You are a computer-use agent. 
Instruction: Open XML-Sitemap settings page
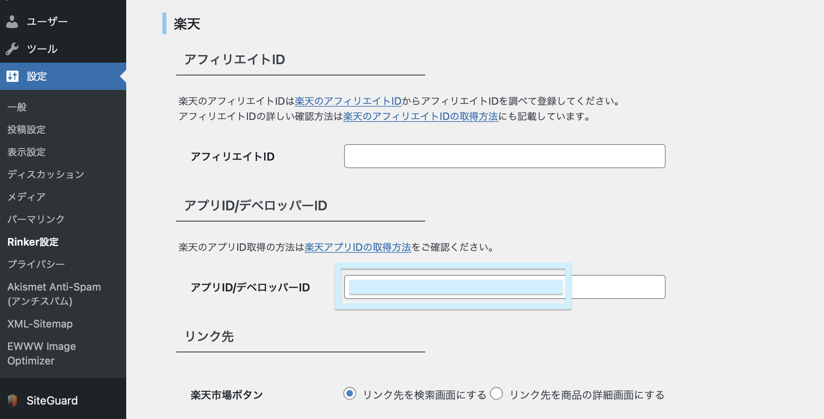point(40,323)
